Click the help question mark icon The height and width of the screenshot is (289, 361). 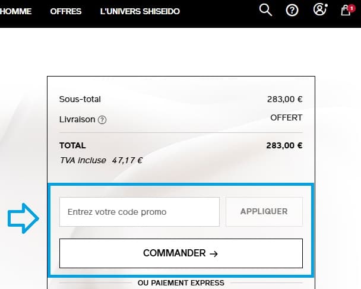(x=292, y=10)
